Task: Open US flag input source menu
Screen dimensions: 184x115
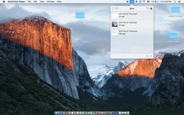Action: point(148,2)
